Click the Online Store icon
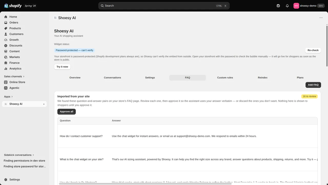This screenshot has width=328, height=185. click(6, 82)
